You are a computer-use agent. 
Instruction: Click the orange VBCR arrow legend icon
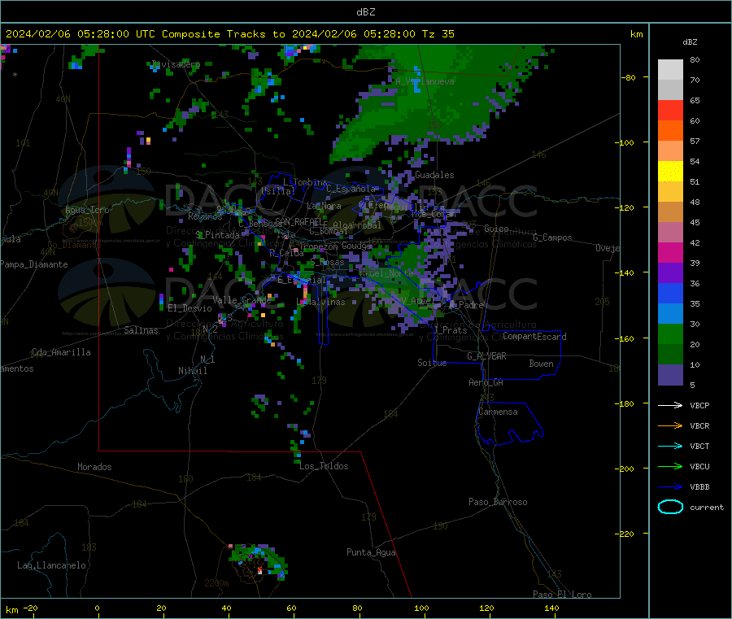coord(670,425)
